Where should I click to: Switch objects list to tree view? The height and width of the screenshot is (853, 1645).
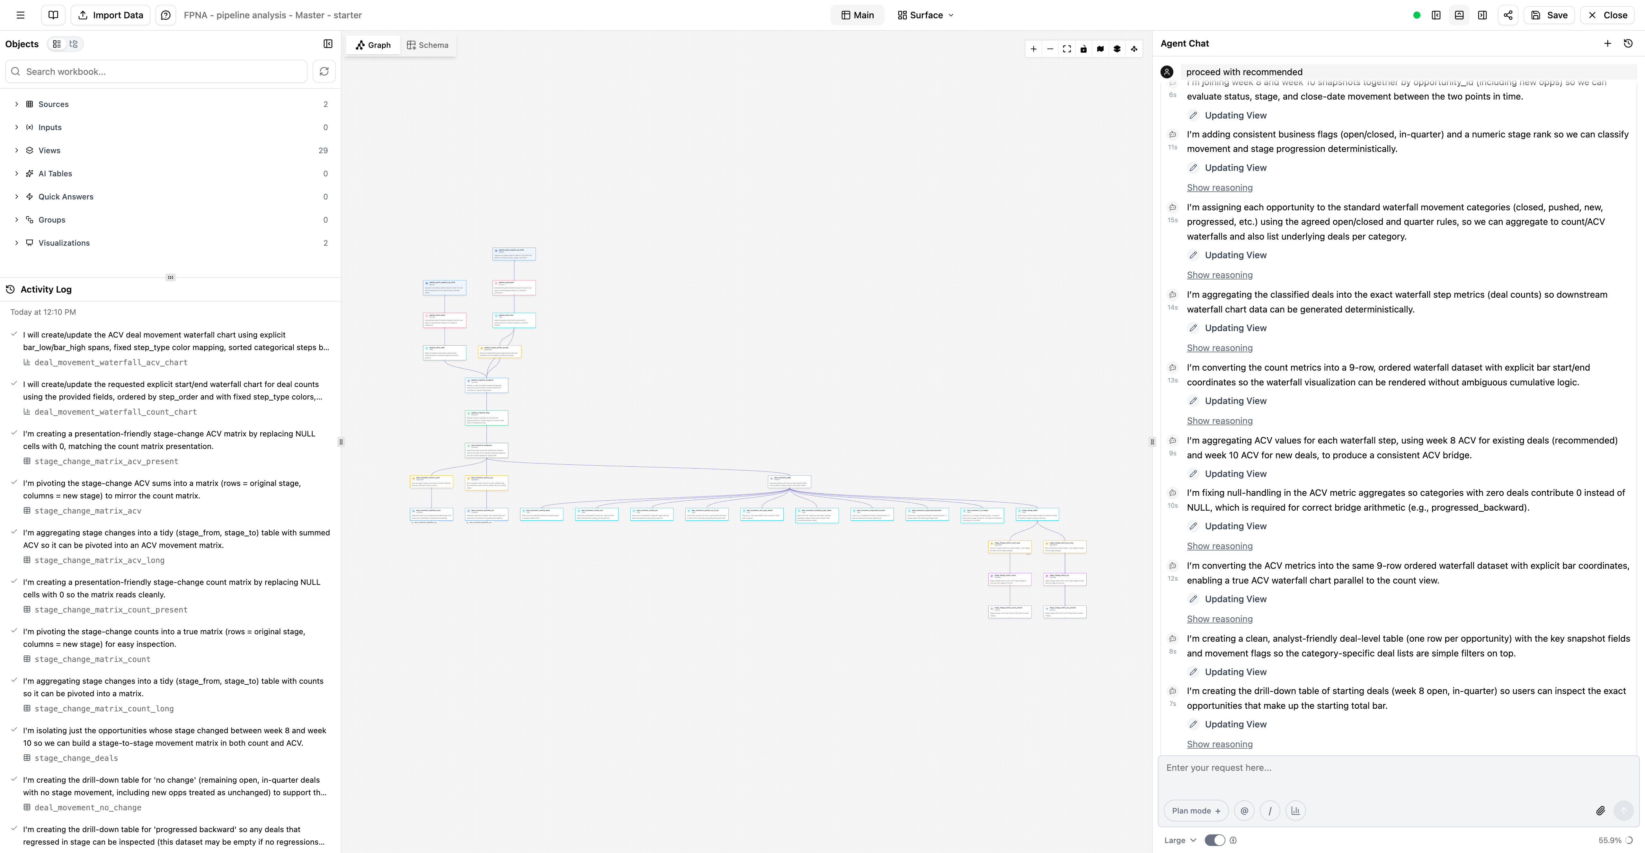74,43
